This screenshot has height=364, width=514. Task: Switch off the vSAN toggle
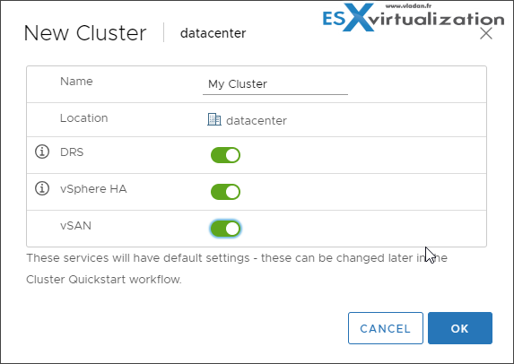(x=225, y=229)
